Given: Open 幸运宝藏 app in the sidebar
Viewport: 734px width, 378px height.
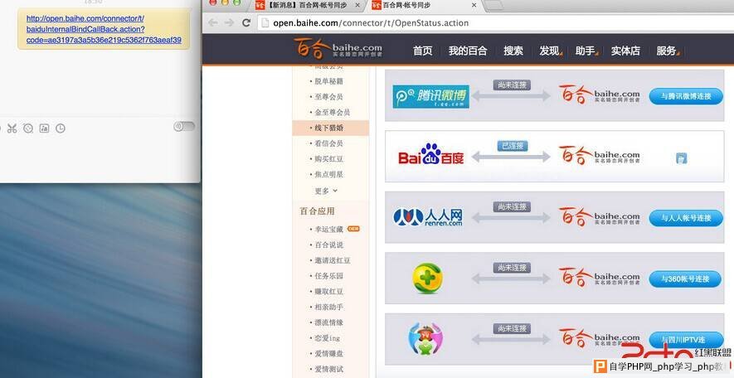Looking at the screenshot, I should click(328, 230).
